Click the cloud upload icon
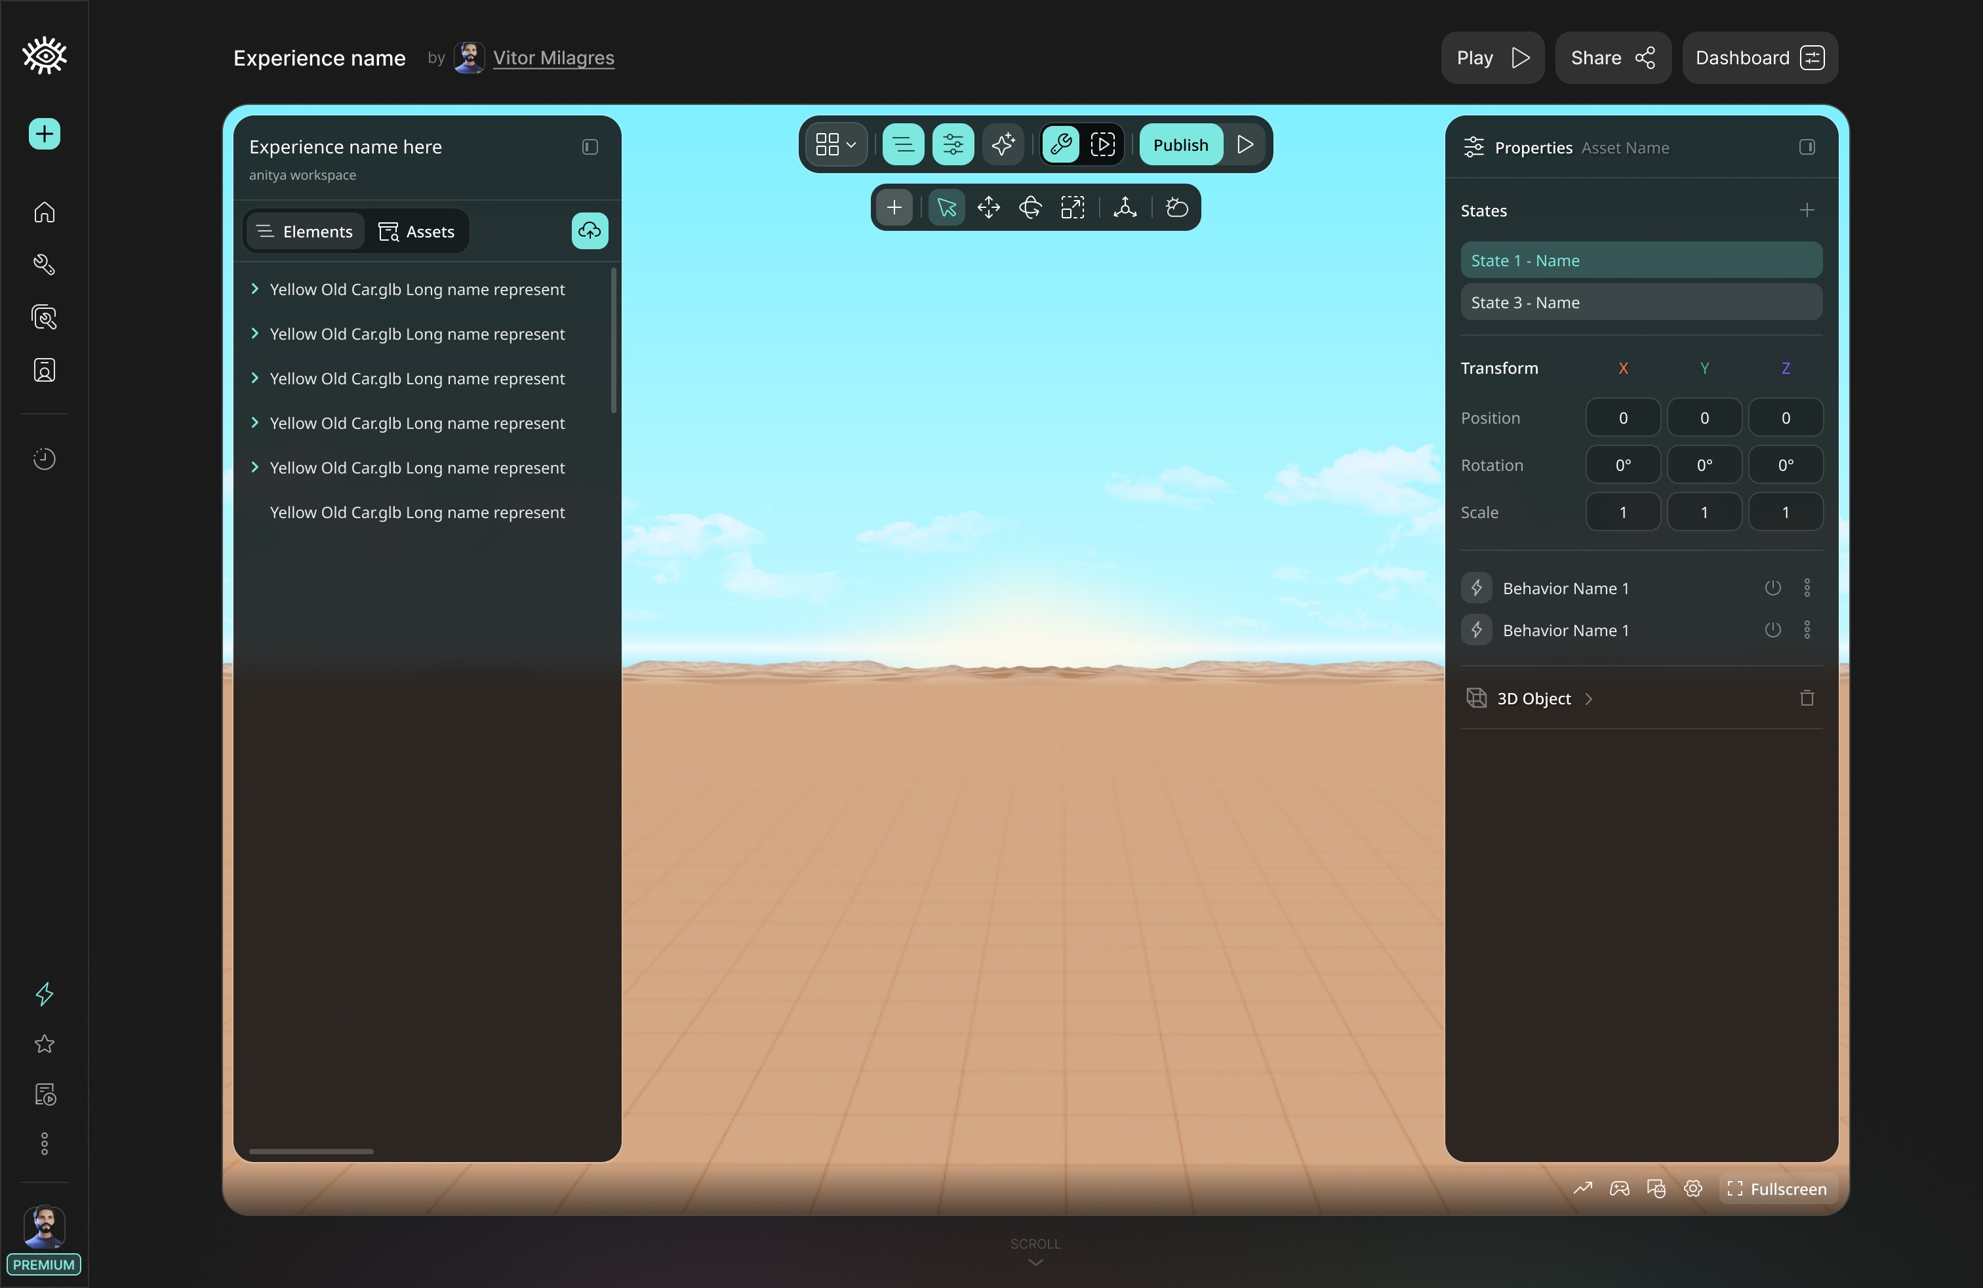 pos(589,231)
